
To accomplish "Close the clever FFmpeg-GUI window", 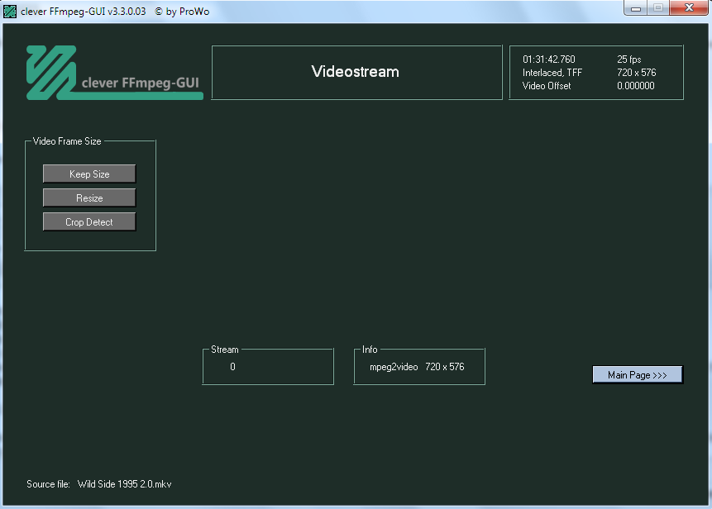I will (689, 7).
